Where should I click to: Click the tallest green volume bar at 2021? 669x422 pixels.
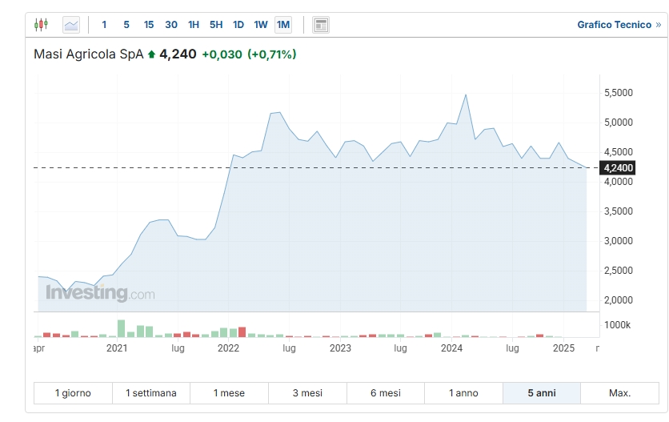[121, 328]
